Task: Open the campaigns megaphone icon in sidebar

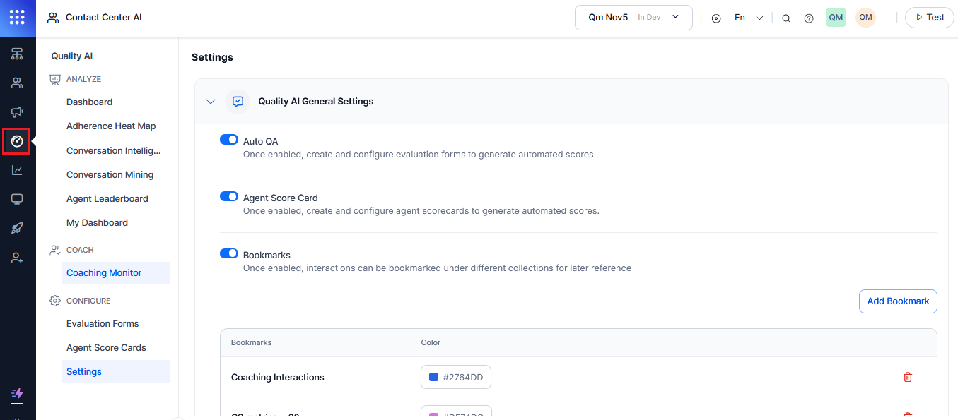Action: pos(16,112)
